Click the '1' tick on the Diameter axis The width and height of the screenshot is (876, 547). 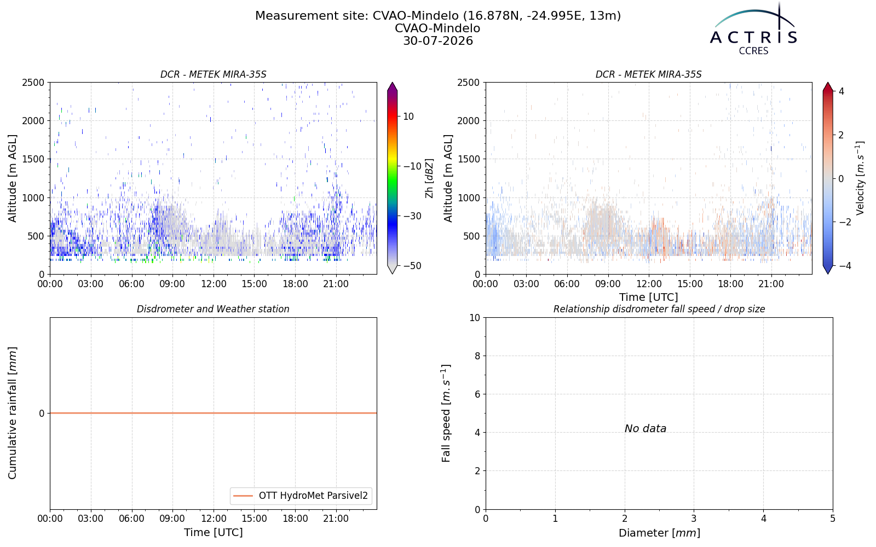555,519
